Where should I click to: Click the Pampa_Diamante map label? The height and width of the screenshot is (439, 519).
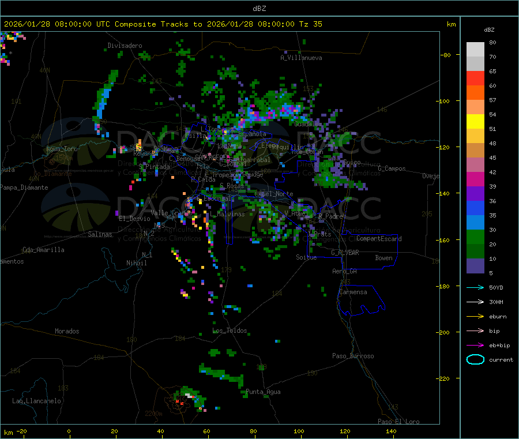click(24, 187)
